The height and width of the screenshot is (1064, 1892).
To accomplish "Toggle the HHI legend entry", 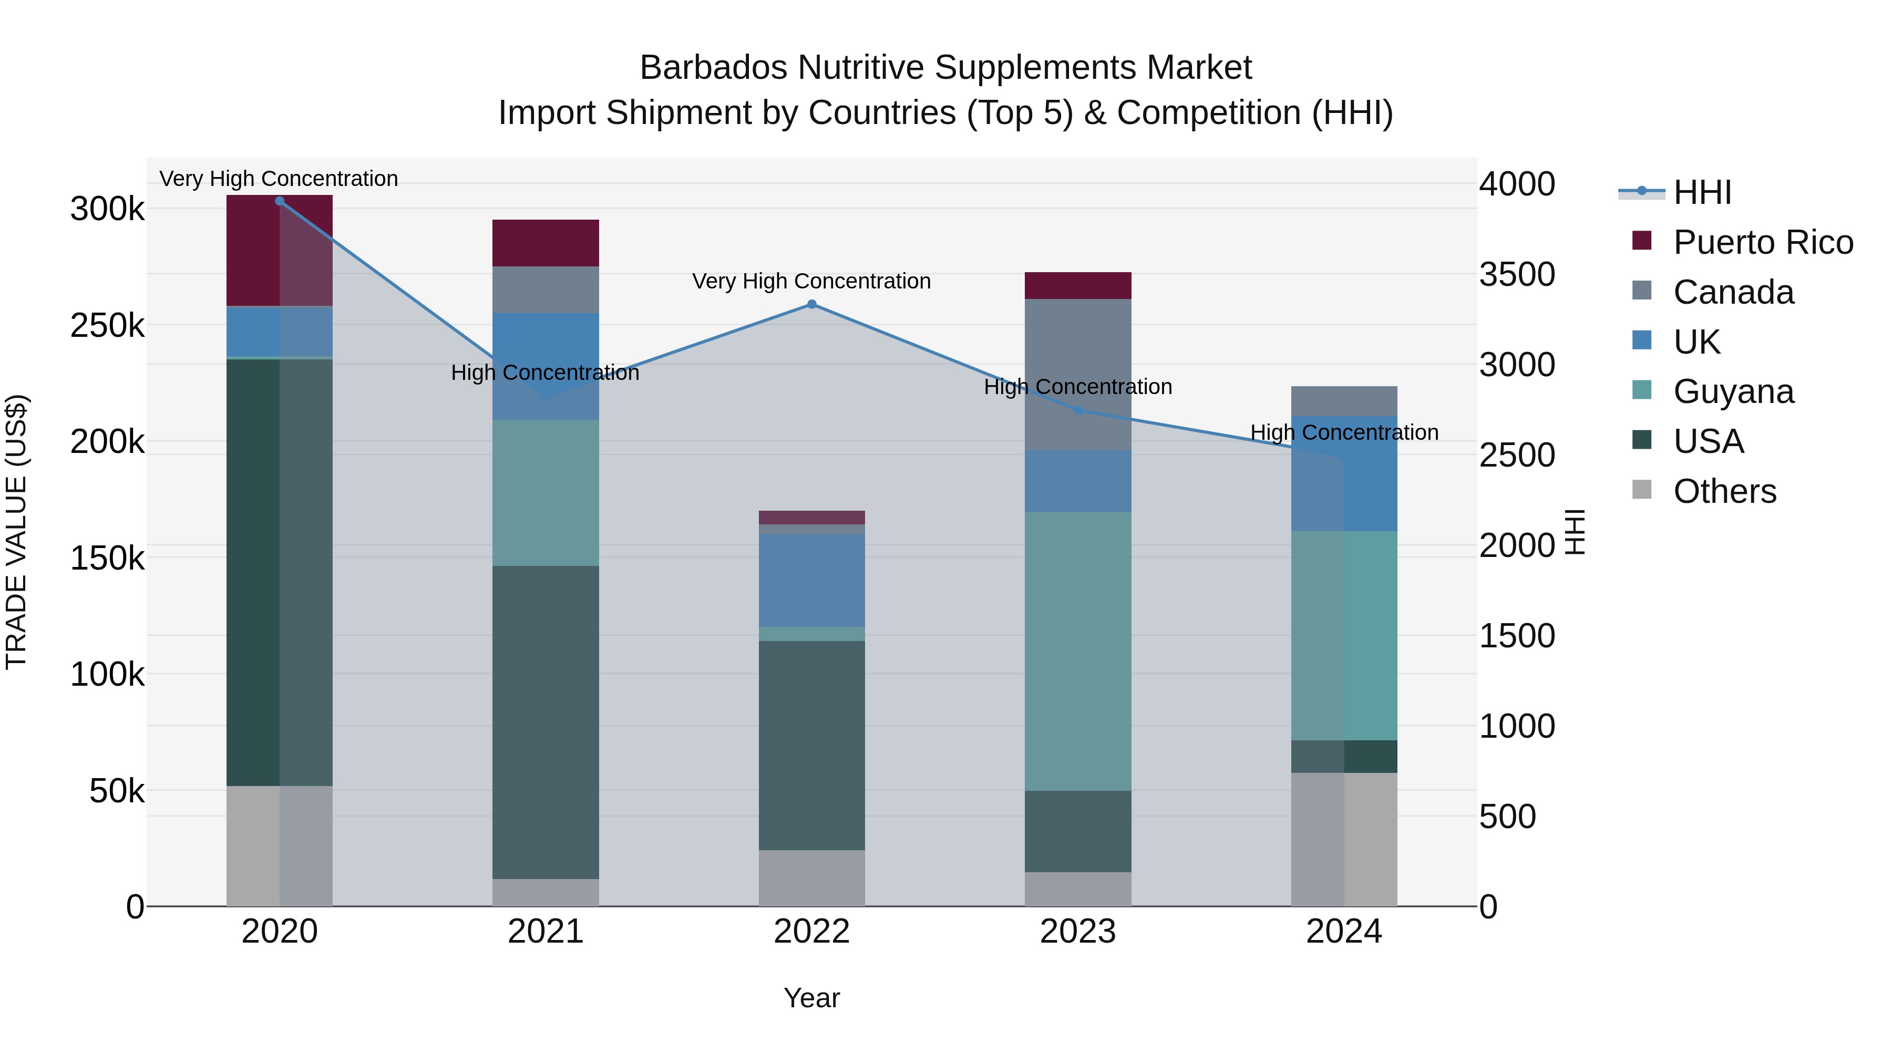I will tap(1676, 192).
